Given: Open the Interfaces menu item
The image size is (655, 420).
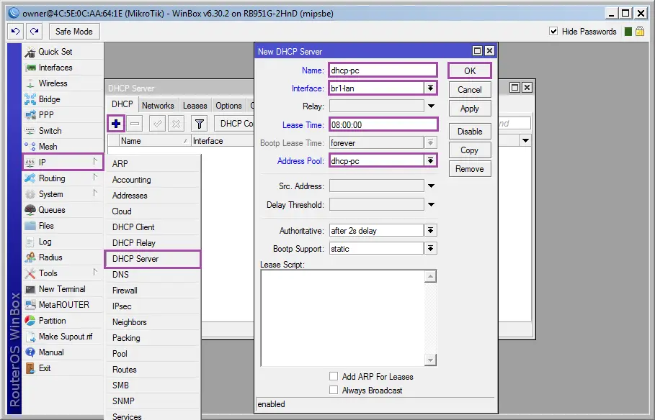Looking at the screenshot, I should (x=63, y=68).
